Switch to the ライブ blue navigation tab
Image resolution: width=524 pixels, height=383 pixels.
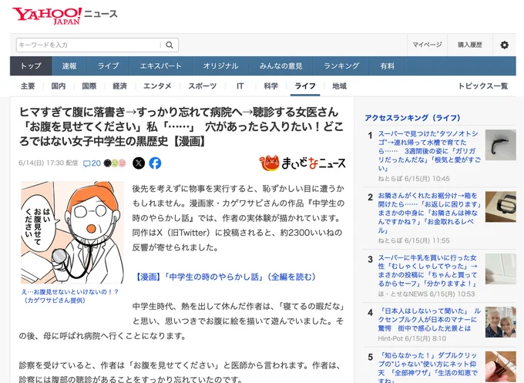click(108, 66)
